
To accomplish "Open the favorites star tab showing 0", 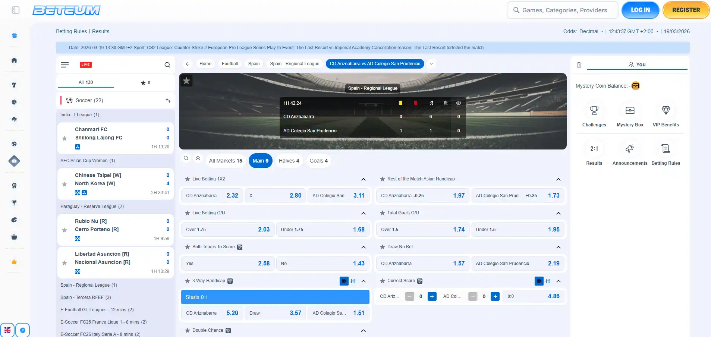I will click(x=145, y=83).
